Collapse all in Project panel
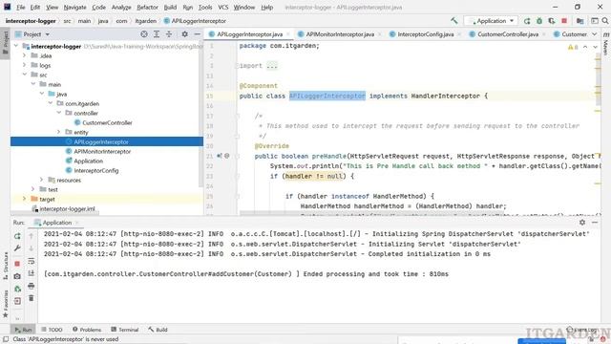The image size is (611, 344). pos(169,34)
